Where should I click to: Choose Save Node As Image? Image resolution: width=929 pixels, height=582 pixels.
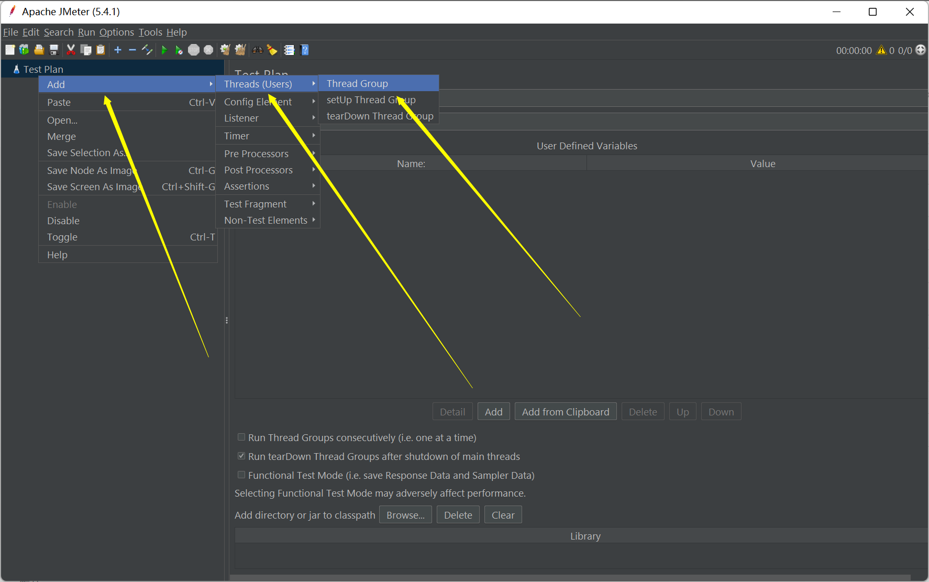tap(127, 170)
